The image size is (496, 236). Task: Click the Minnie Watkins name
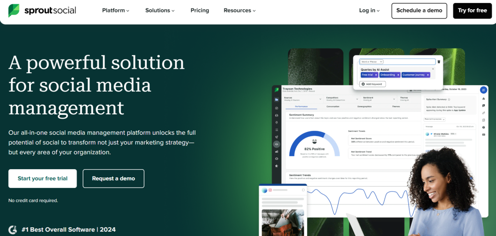point(442,134)
